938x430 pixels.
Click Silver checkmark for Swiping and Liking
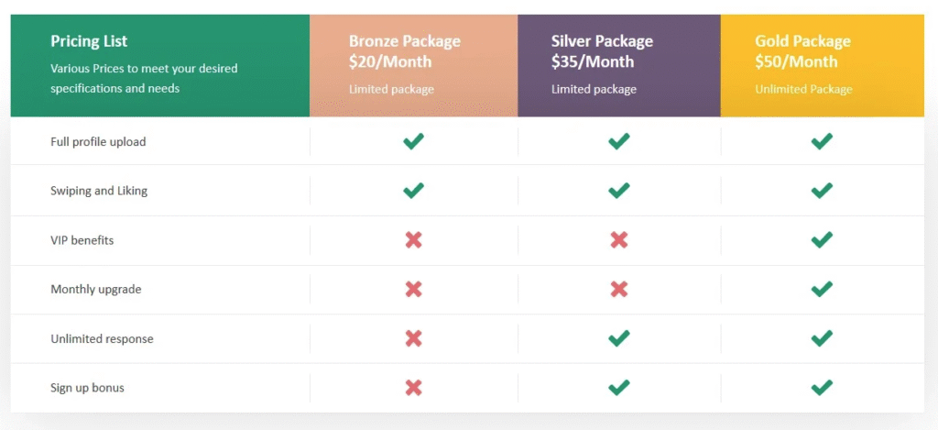619,191
